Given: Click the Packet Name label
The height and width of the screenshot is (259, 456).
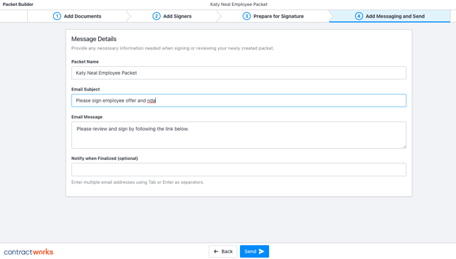Looking at the screenshot, I should 85,62.
